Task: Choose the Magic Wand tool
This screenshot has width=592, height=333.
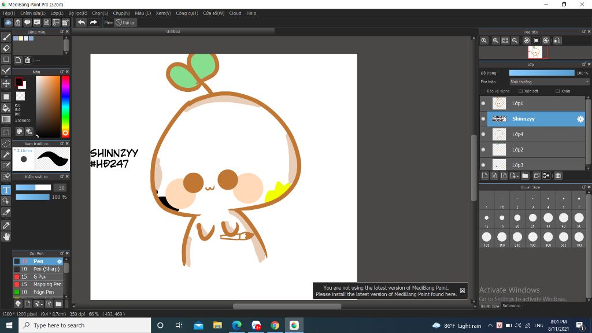Action: 6,154
